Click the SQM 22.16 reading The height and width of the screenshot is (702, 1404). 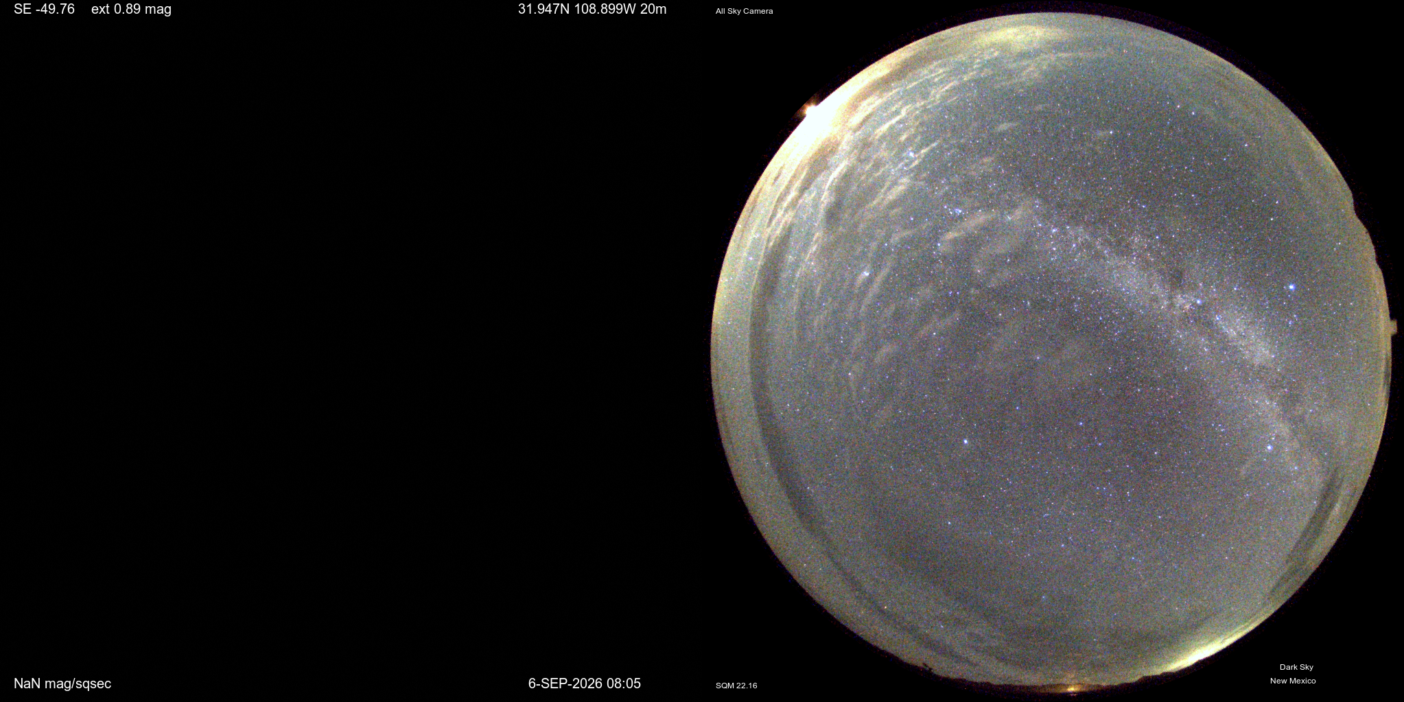[x=736, y=686]
